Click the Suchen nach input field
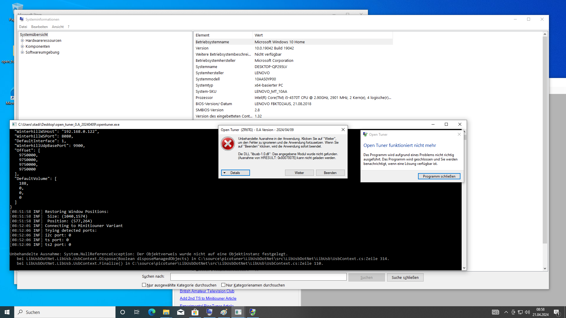The image size is (566, 318). coord(258,277)
